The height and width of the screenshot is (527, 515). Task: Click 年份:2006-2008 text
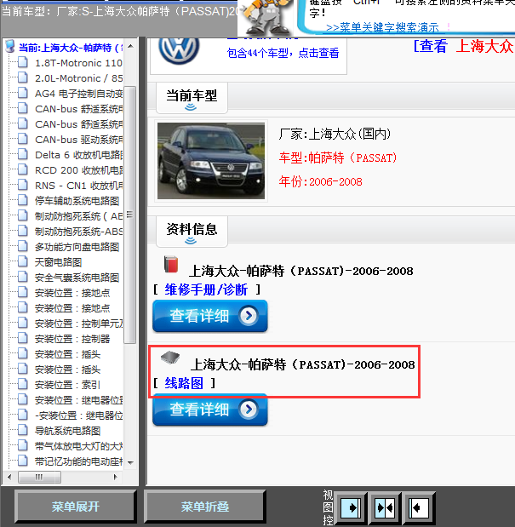click(x=320, y=182)
